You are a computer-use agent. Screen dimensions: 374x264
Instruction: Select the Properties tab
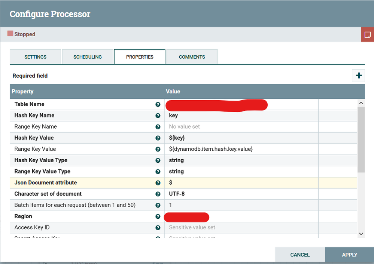(140, 57)
